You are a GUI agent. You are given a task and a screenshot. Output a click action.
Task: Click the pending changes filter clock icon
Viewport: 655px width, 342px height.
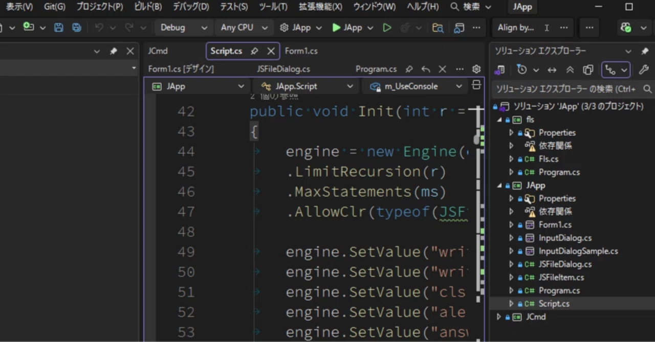pos(521,69)
